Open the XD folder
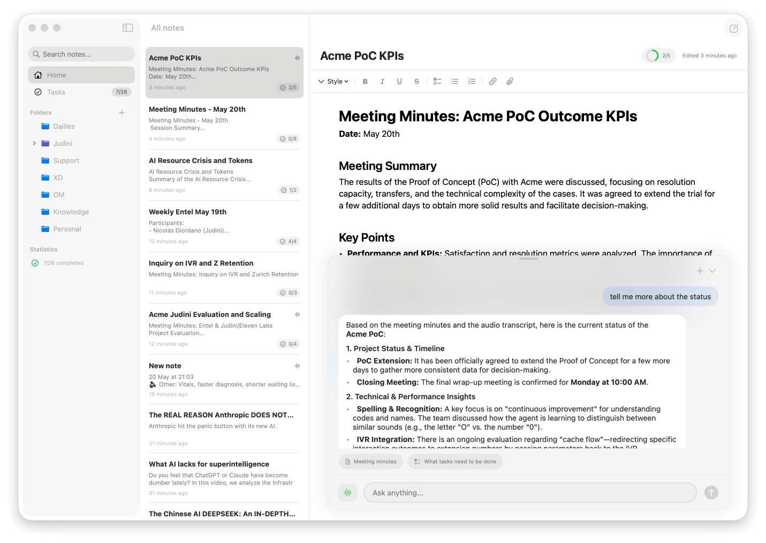This screenshot has width=766, height=543. click(x=58, y=178)
